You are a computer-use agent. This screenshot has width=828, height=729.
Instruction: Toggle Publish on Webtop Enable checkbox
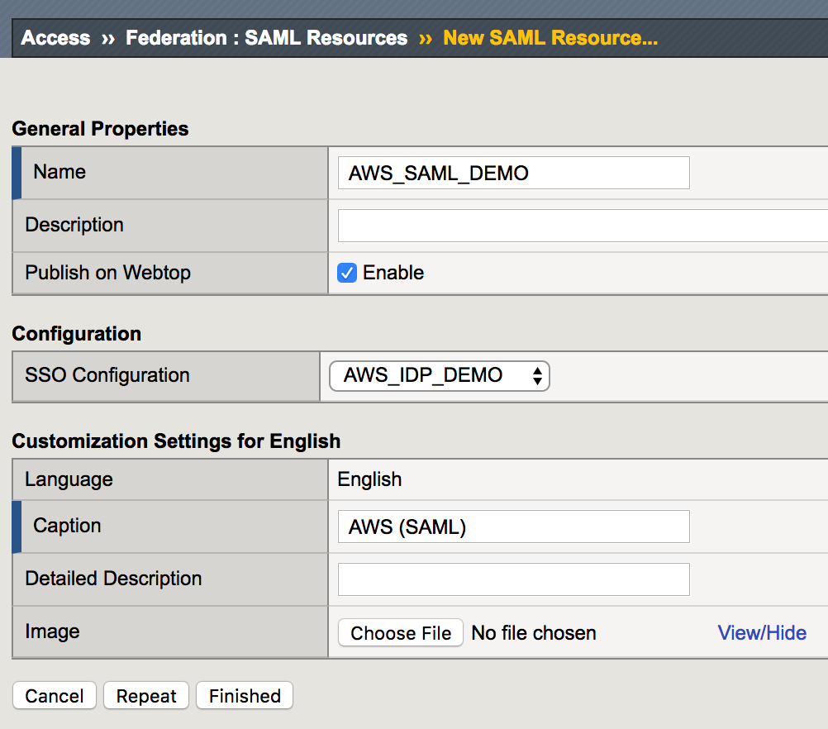pos(347,273)
